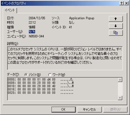This screenshot has height=115, width=130.
Task: Show the previous event with up arrow
Action: point(116,19)
